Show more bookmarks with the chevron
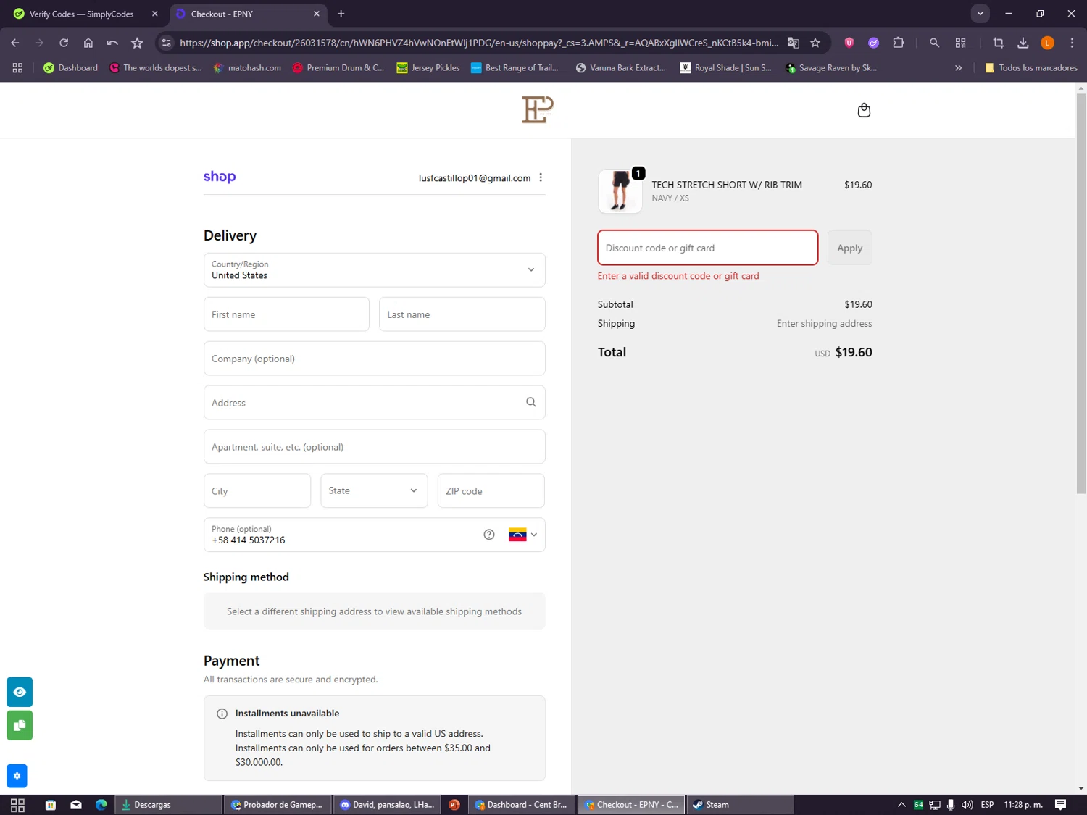Screen dimensions: 1087x815 point(959,68)
